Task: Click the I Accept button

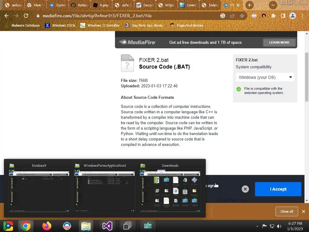Action: (x=278, y=189)
